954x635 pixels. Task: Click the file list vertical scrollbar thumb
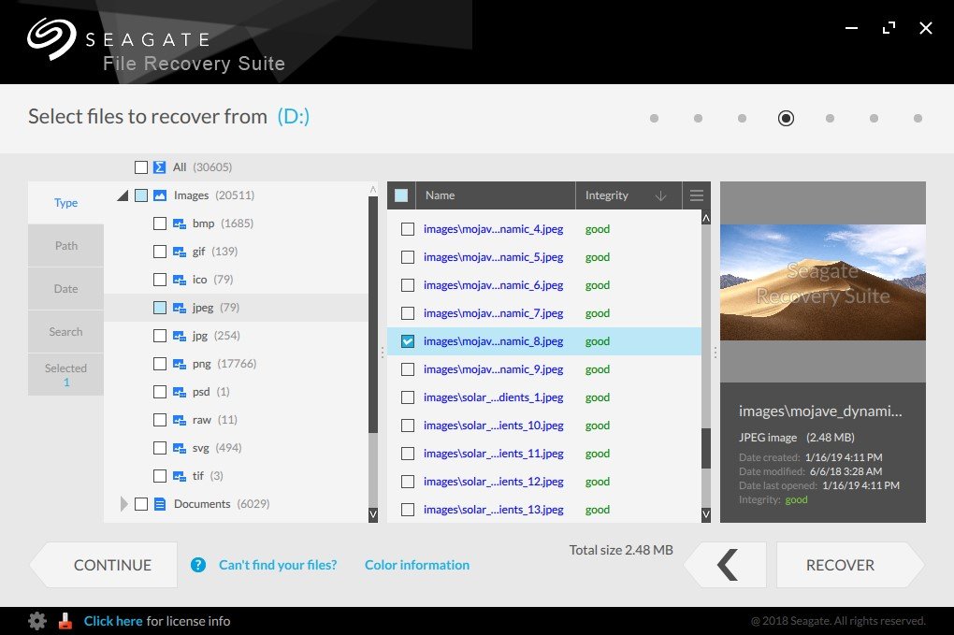point(706,448)
